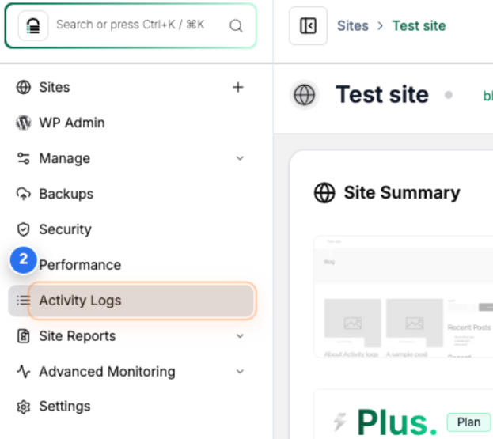Click the Site Reports label
This screenshot has width=493, height=439.
(x=78, y=336)
